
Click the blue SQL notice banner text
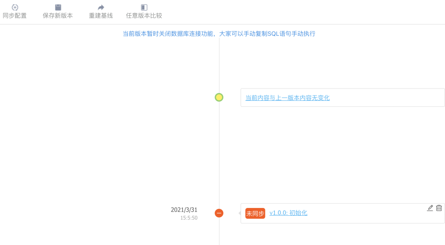(218, 33)
